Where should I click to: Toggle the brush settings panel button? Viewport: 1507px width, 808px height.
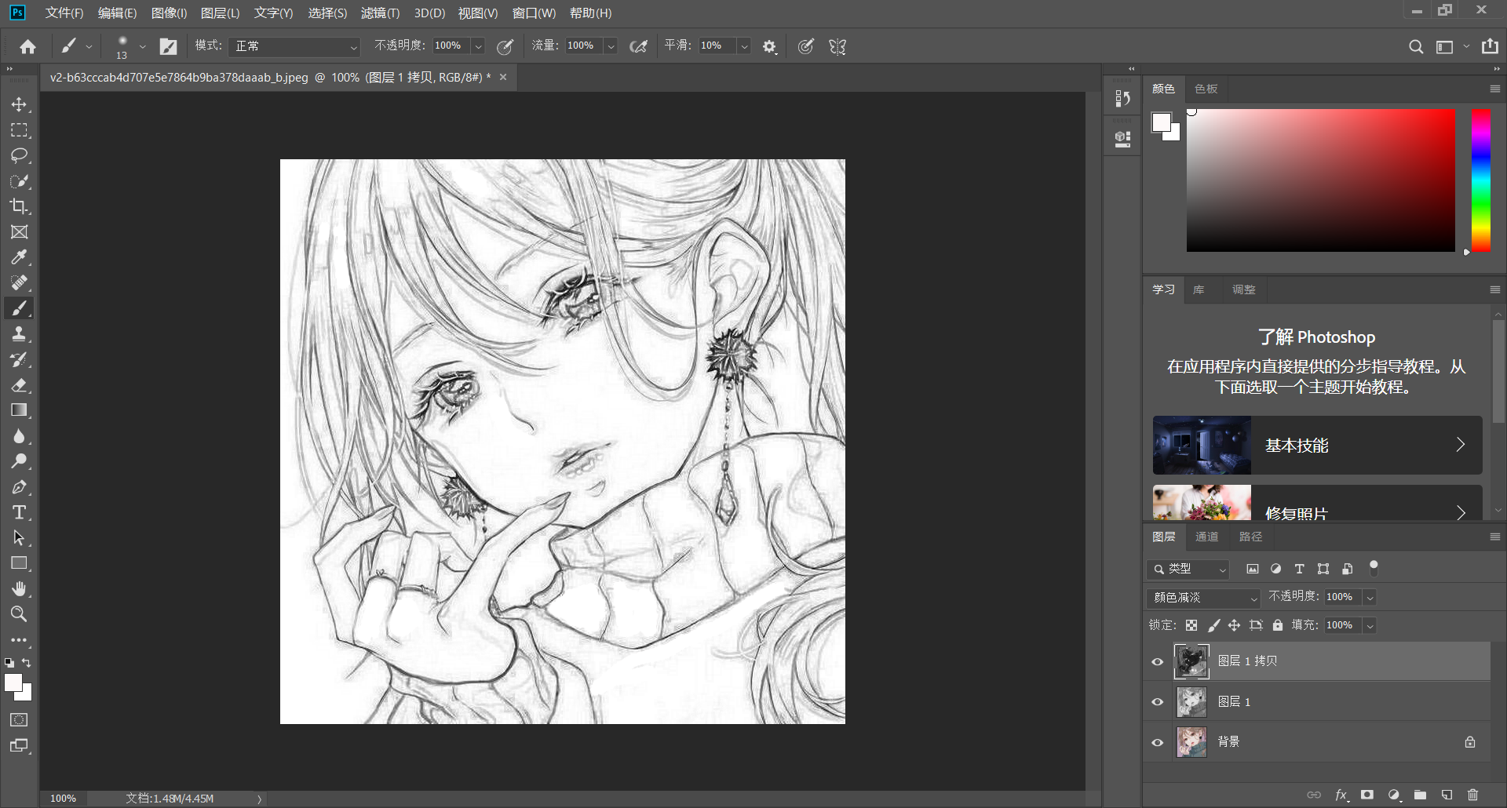[x=168, y=47]
